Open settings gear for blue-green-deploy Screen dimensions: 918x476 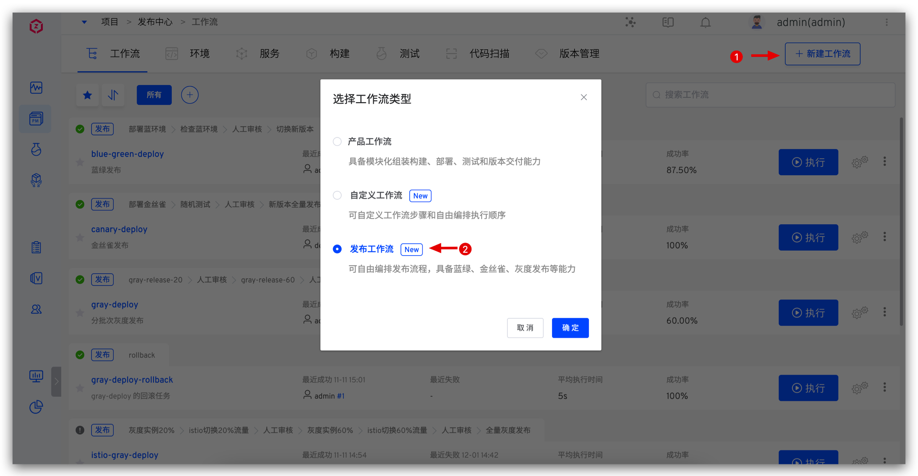pos(859,162)
